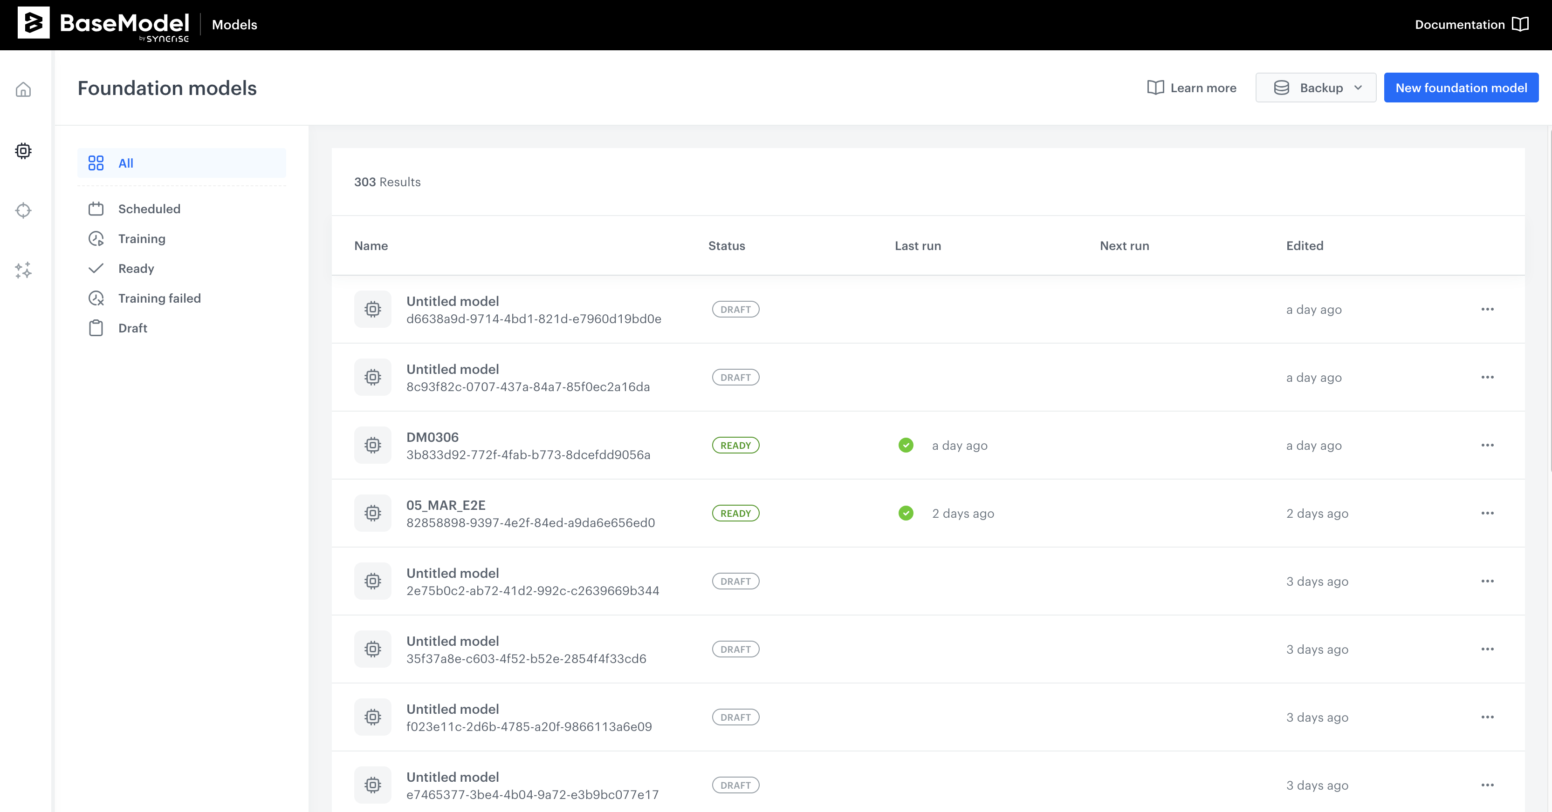
Task: Select the All filter
Action: (181, 163)
